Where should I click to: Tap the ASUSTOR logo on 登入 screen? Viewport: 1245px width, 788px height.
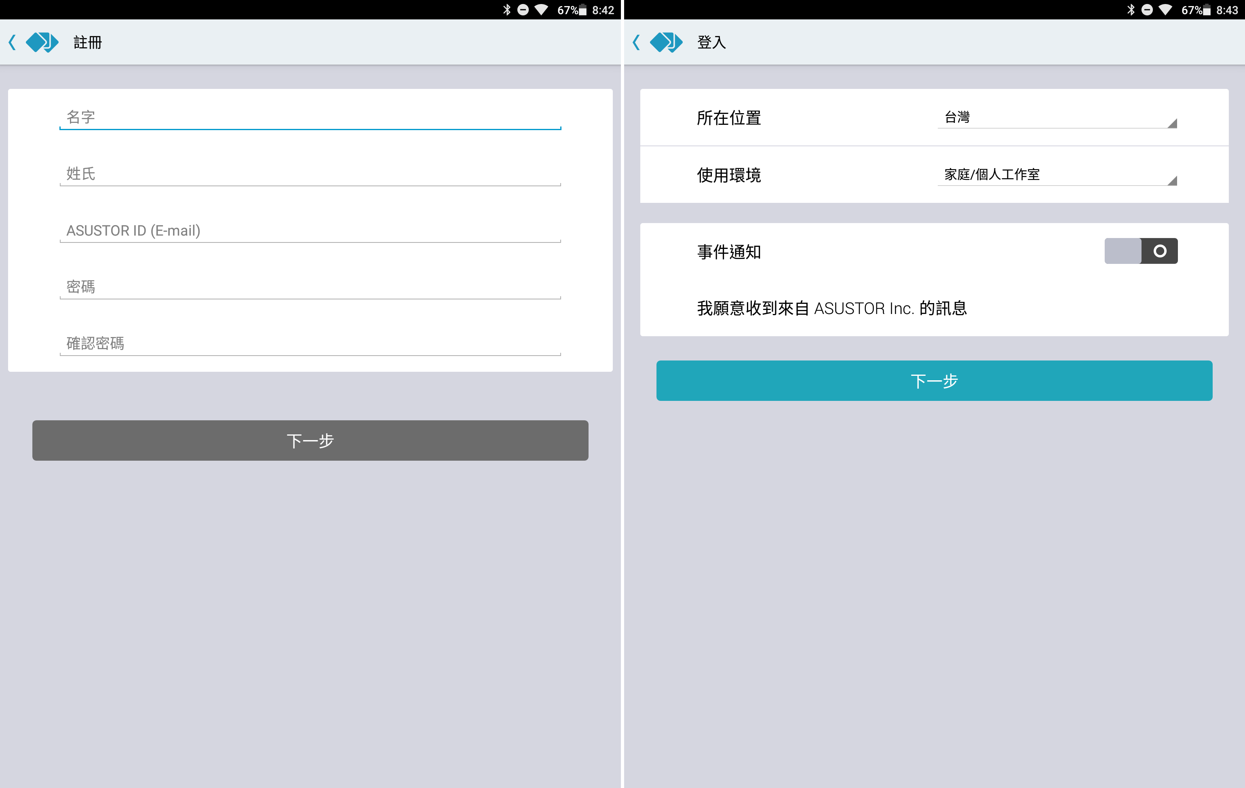(666, 42)
